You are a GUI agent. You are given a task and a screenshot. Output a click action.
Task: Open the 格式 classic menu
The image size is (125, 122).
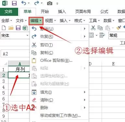coord(80,20)
